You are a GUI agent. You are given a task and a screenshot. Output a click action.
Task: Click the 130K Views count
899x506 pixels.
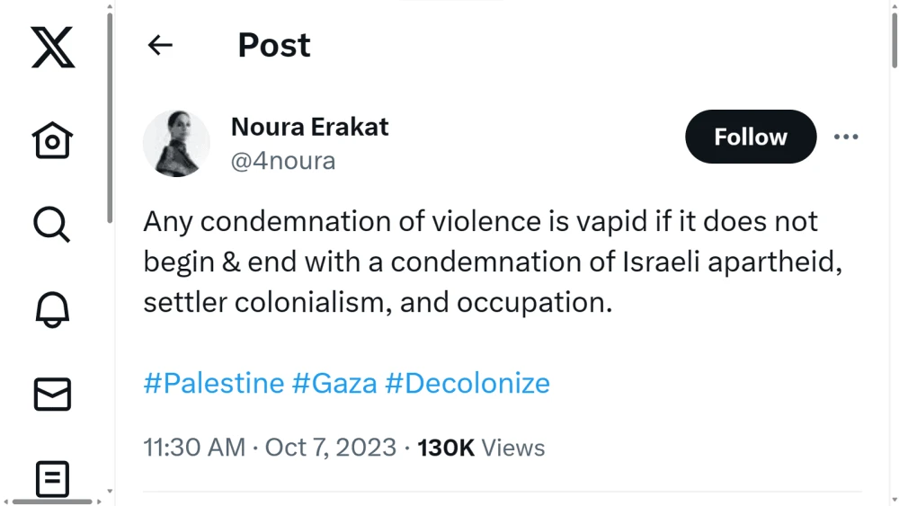click(x=481, y=448)
